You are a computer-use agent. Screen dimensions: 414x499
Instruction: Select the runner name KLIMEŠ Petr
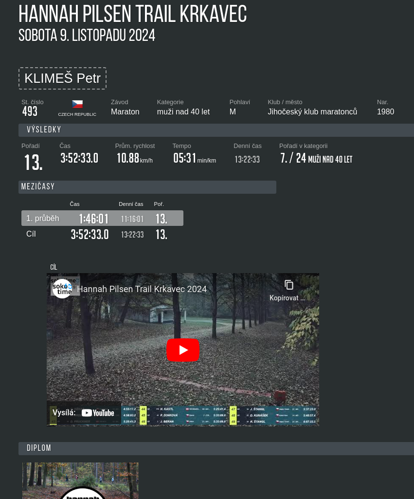point(63,78)
